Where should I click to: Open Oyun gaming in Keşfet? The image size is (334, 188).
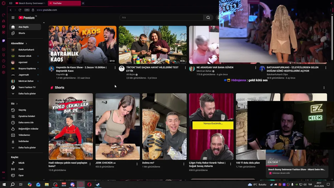25,175
